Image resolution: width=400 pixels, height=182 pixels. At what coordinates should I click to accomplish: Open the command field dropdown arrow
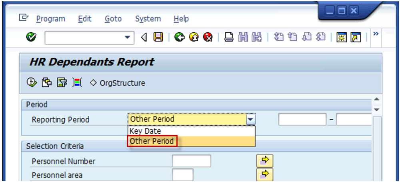pos(128,38)
